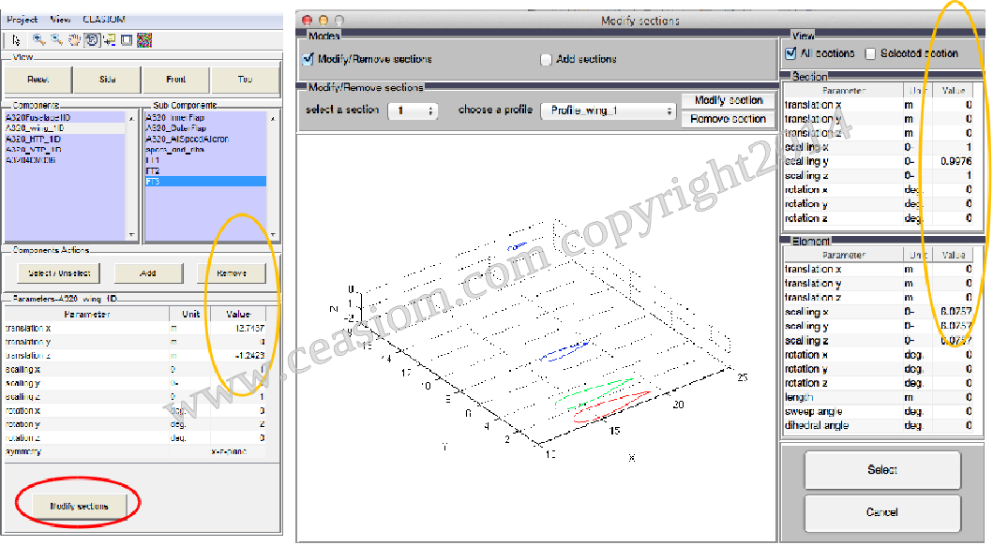The image size is (993, 545).
Task: Activate the 3D rotate tool
Action: click(92, 39)
